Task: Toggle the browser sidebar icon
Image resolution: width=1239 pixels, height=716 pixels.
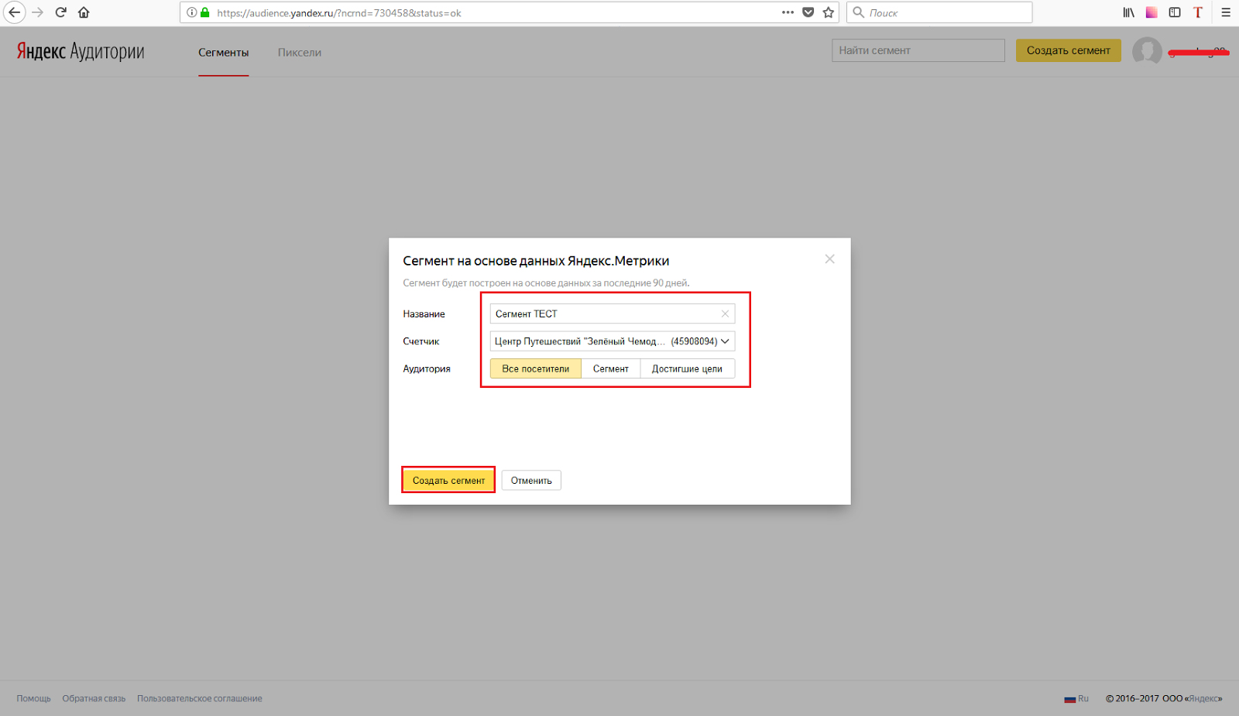Action: (x=1175, y=12)
